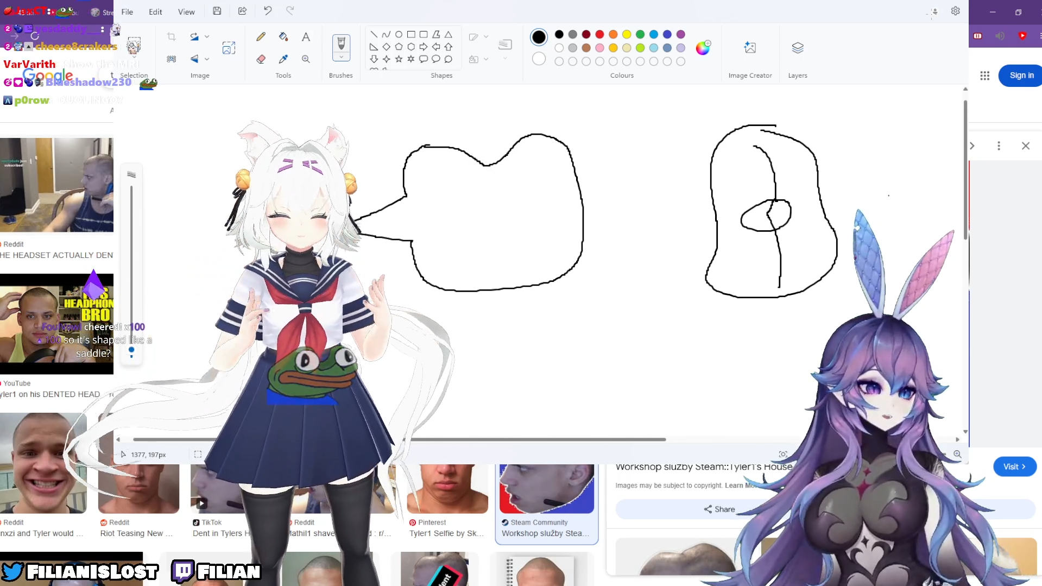The height and width of the screenshot is (586, 1042).
Task: Select Colour 2 white circle
Action: pos(539,59)
